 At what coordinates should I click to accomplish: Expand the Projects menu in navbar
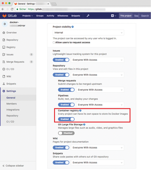[28, 16]
